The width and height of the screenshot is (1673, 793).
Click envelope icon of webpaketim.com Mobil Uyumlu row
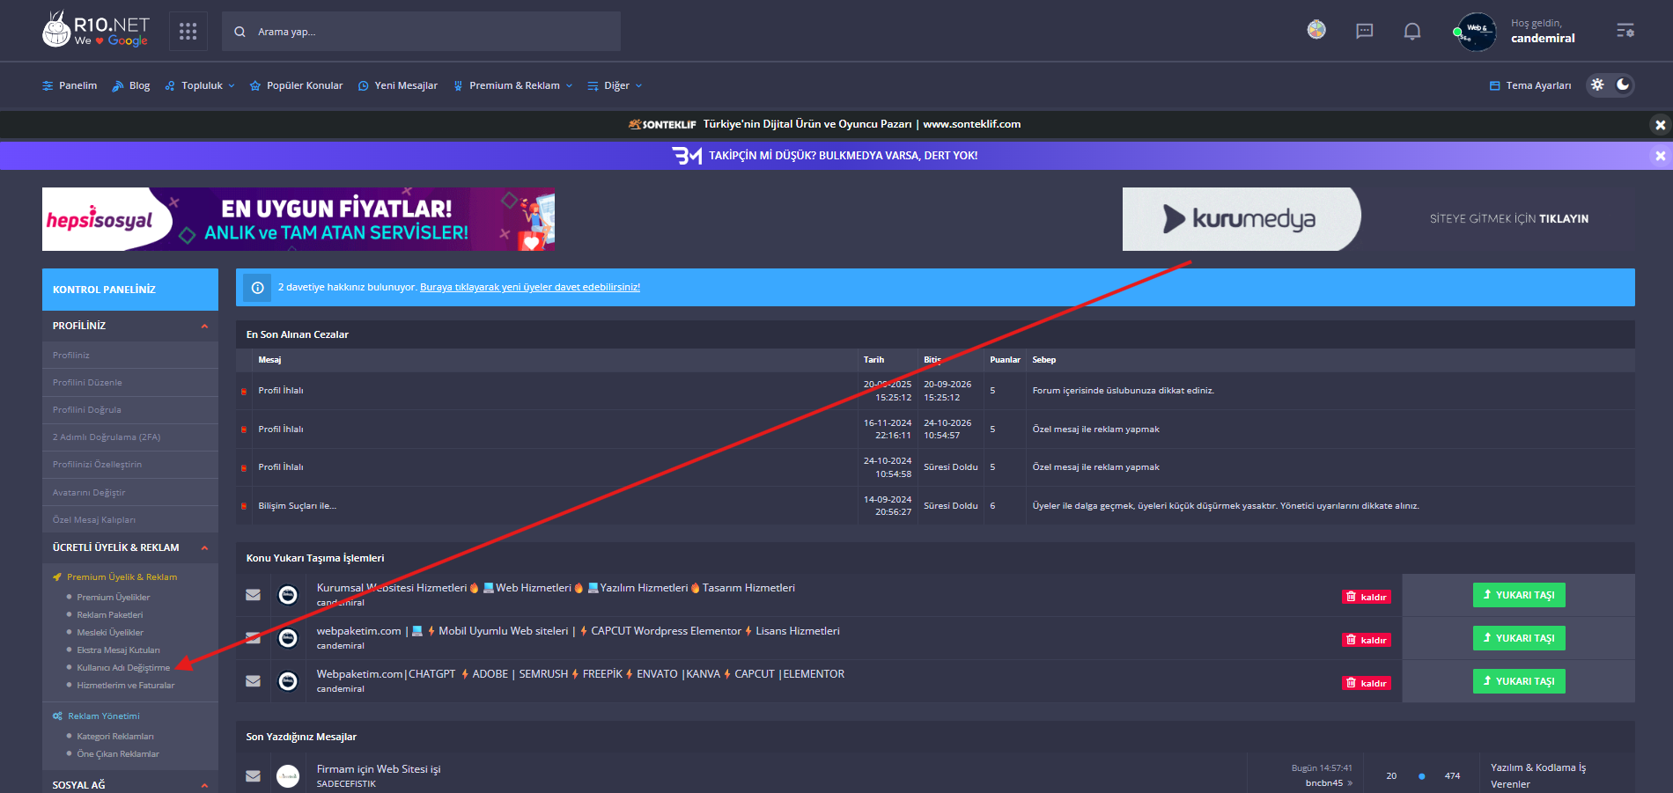point(253,638)
